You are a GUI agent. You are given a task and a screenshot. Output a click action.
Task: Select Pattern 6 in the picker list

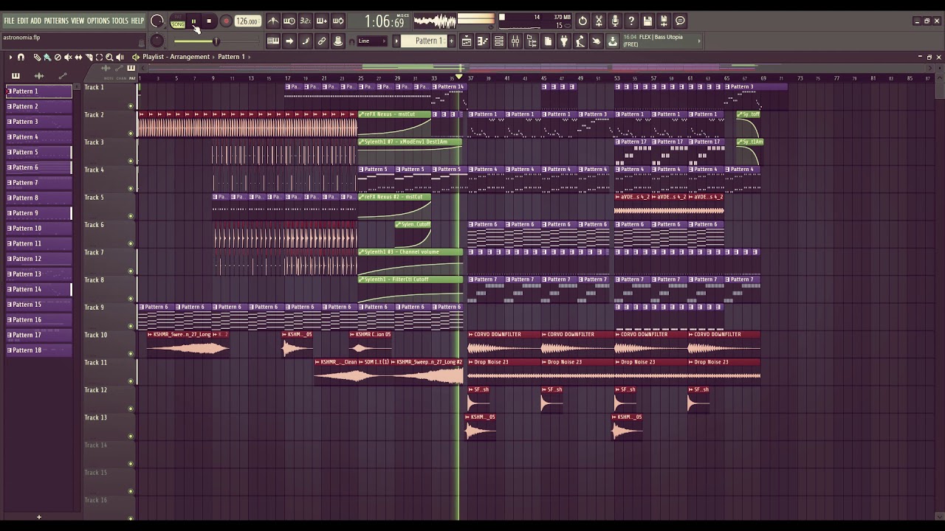[x=39, y=167]
